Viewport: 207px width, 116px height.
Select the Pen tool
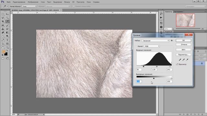3,40
